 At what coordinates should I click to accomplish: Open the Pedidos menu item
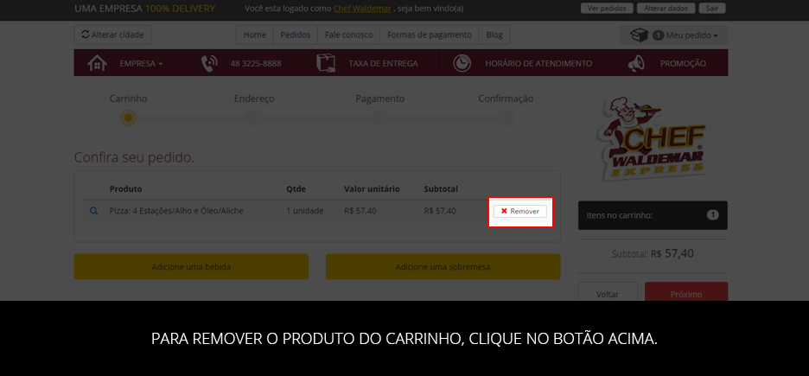point(296,35)
